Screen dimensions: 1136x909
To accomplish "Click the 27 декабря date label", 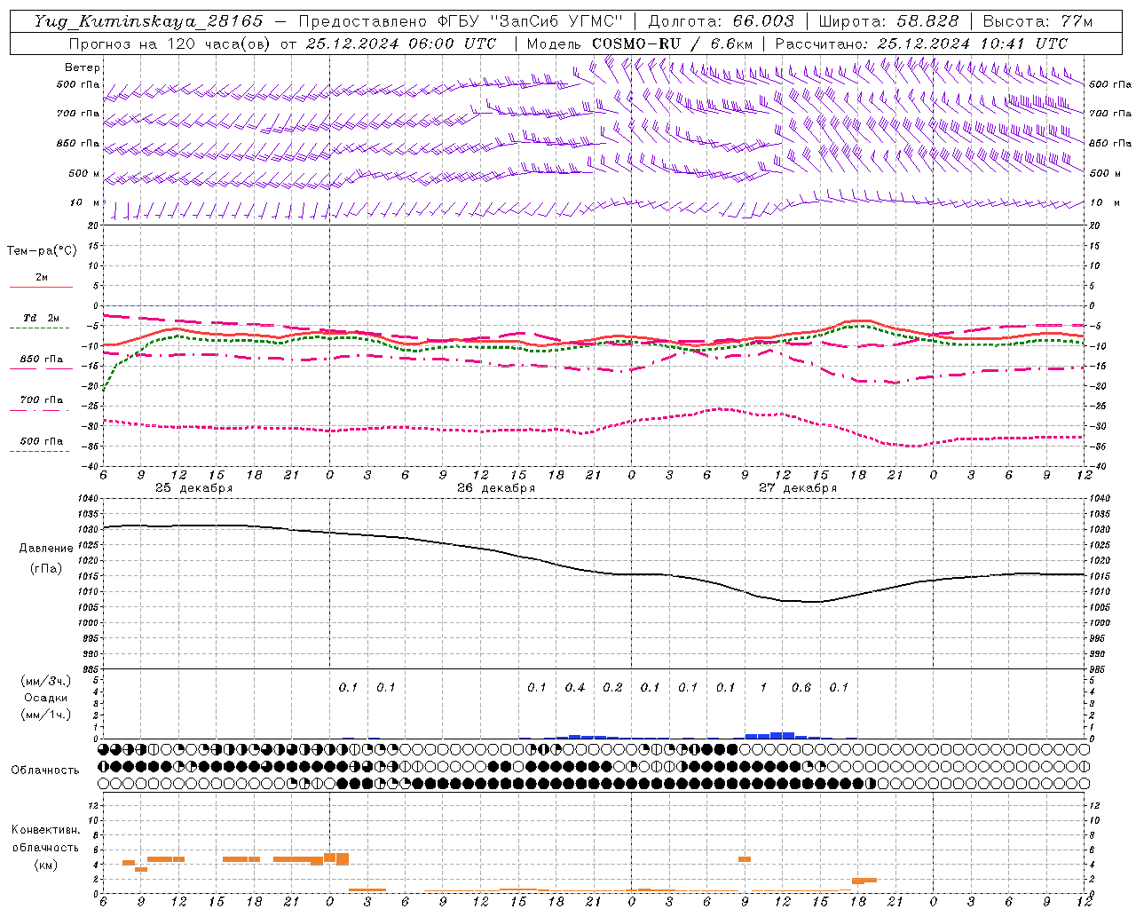I will coord(797,488).
